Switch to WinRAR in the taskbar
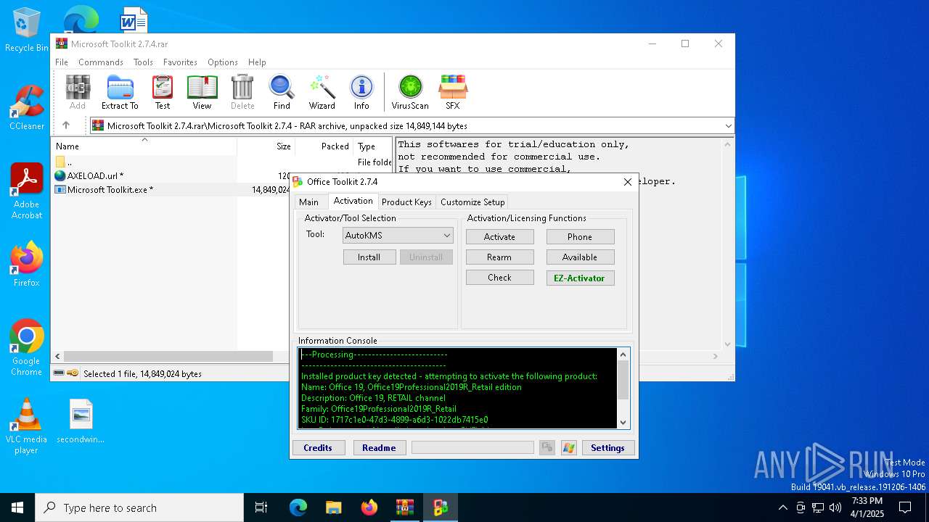This screenshot has width=929, height=522. point(405,507)
